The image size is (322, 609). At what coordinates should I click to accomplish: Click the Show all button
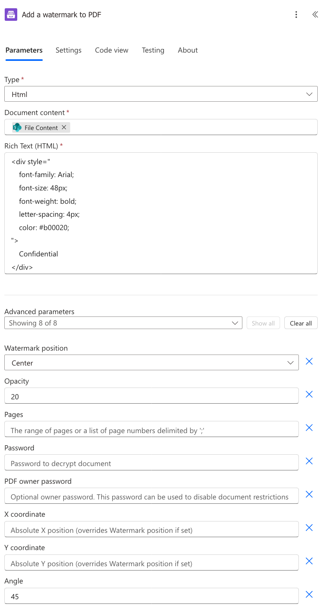tap(263, 323)
